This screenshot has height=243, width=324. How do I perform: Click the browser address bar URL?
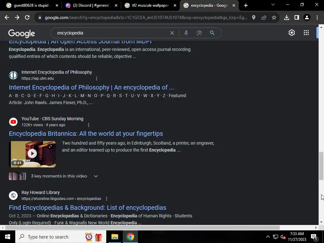point(146,18)
